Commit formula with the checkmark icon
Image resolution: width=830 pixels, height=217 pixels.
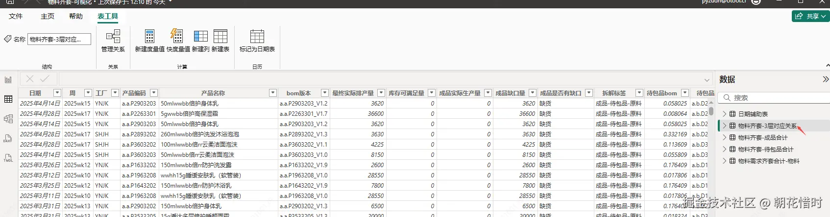coord(45,79)
